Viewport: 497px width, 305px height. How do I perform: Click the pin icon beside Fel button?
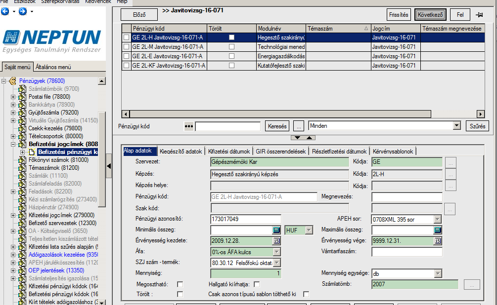479,14
